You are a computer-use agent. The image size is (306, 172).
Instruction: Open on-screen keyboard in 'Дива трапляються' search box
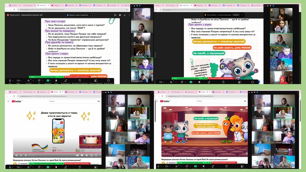click(x=99, y=101)
